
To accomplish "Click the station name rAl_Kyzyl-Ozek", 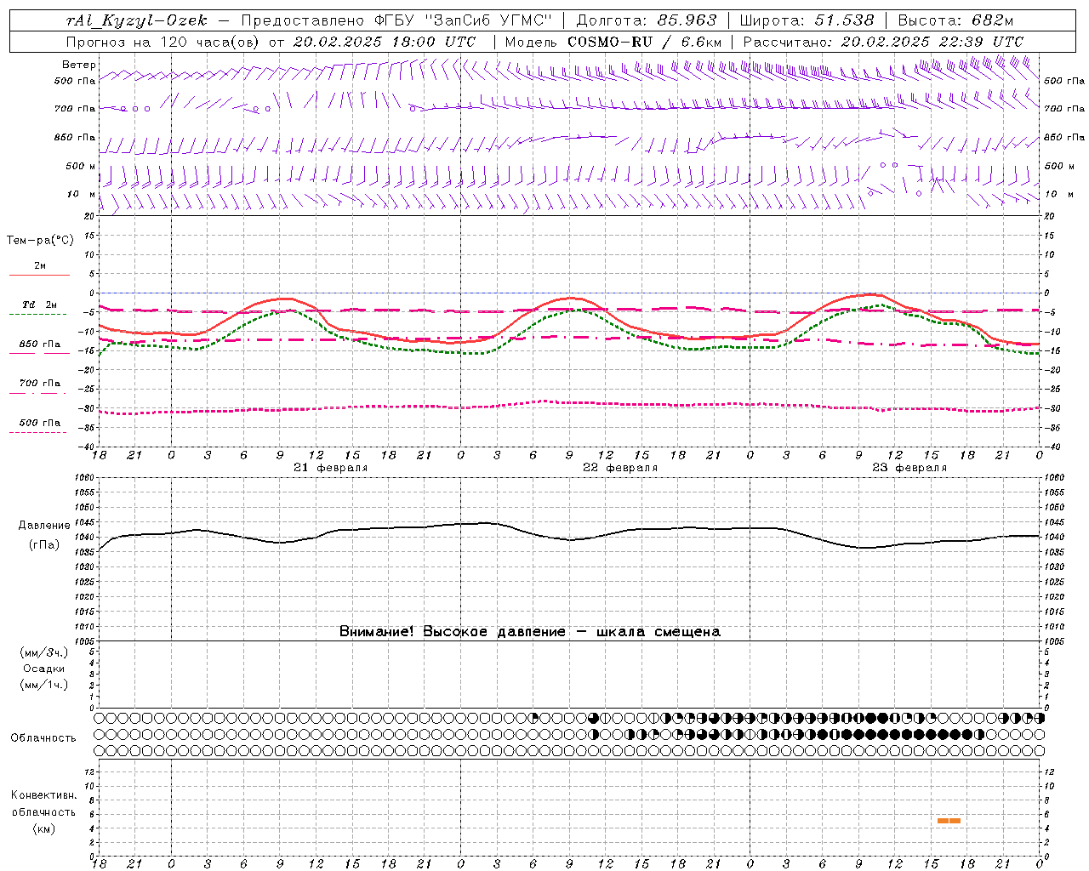I will click(x=136, y=20).
